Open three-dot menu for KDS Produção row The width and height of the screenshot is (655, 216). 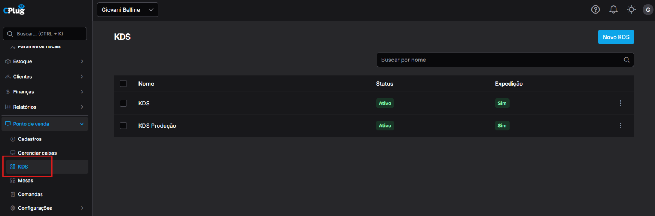tap(621, 126)
